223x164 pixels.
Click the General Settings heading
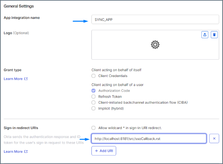tap(19, 6)
